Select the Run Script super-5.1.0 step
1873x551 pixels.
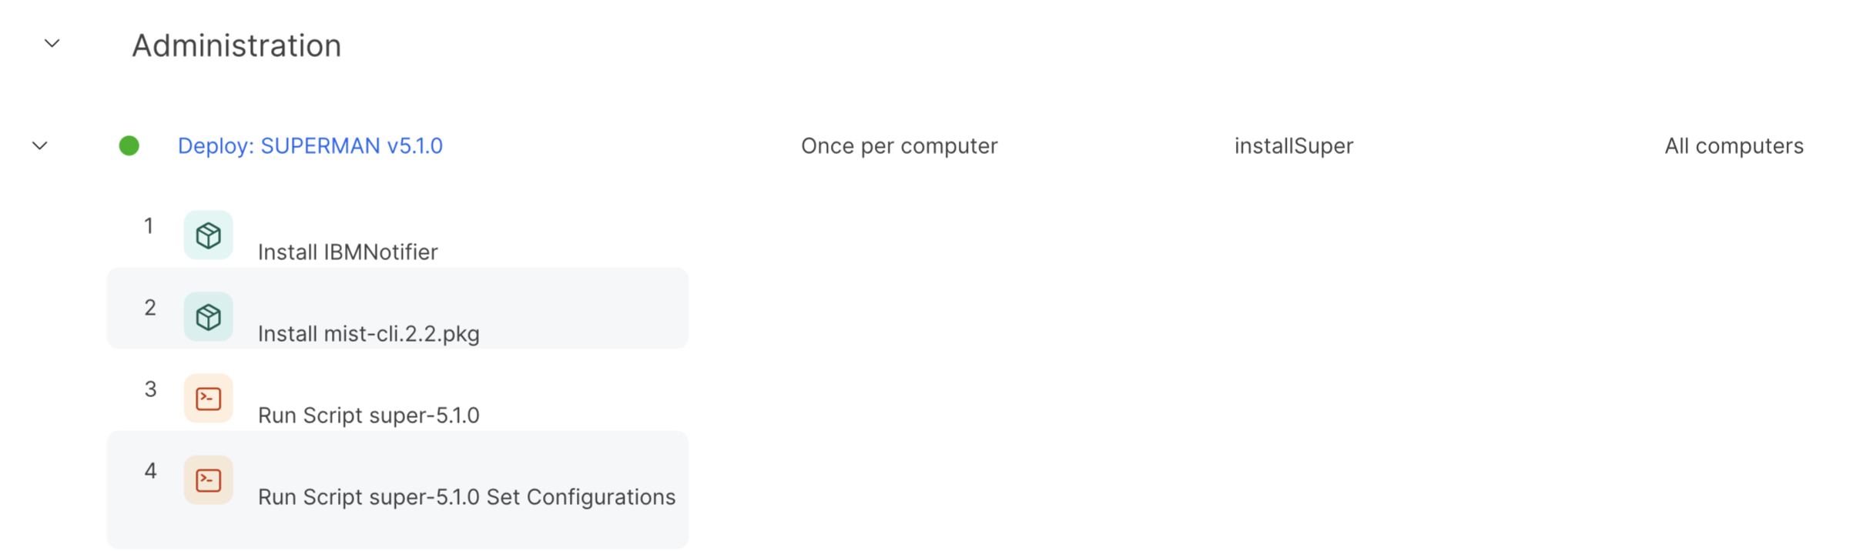(x=368, y=415)
